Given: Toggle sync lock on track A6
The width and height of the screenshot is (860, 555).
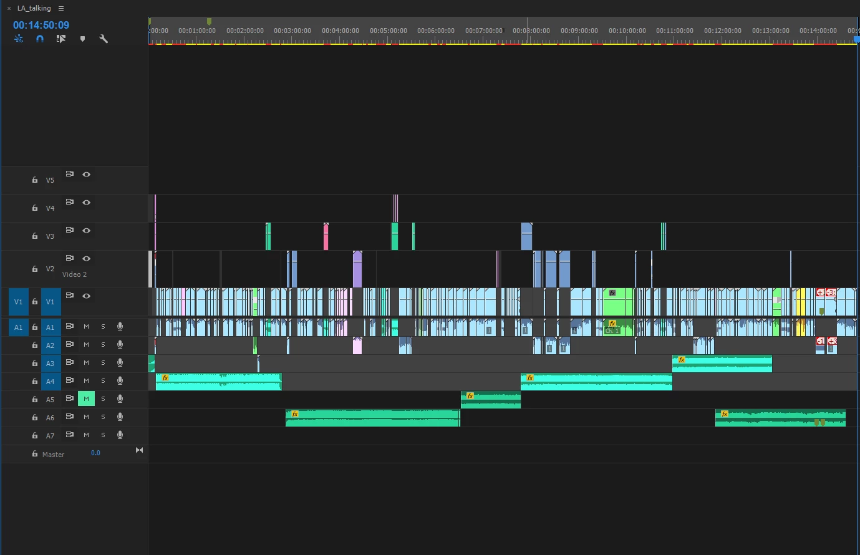Looking at the screenshot, I should click(x=70, y=417).
